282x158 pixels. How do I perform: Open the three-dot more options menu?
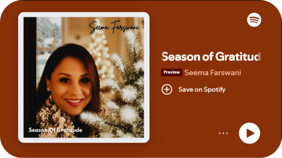pos(223,133)
